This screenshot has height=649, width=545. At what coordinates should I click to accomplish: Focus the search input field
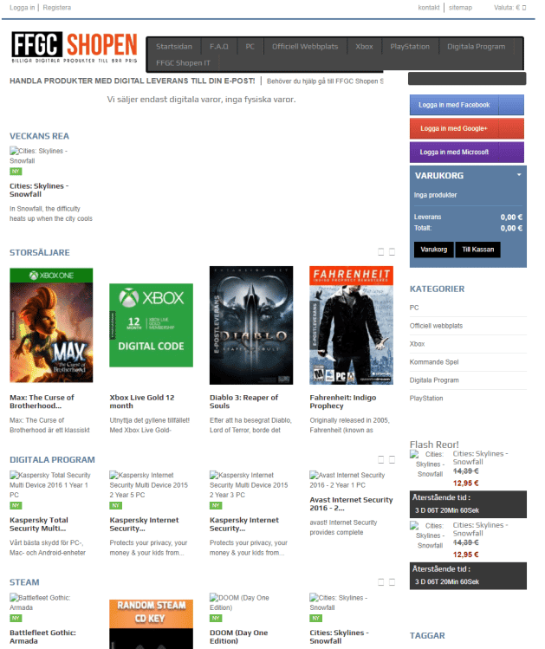click(467, 79)
